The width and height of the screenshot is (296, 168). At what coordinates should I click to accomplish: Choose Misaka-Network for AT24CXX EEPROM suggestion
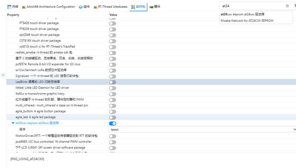point(247,21)
